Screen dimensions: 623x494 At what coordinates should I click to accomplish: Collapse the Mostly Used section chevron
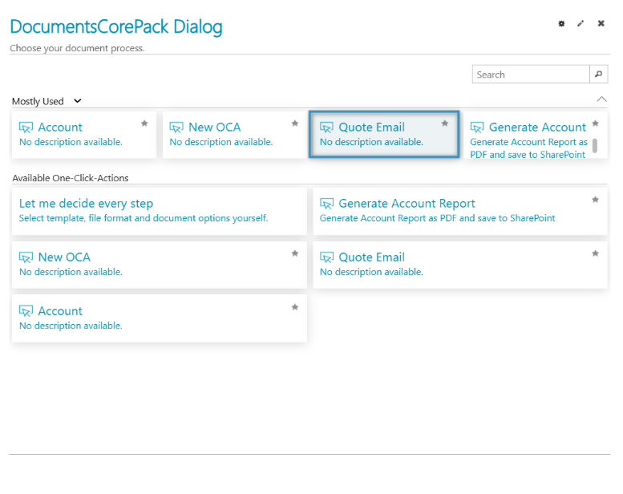[x=602, y=99]
